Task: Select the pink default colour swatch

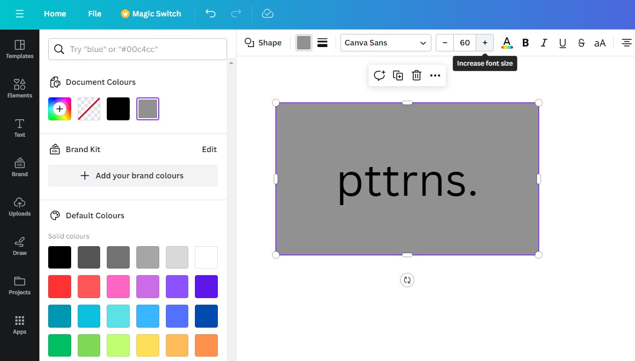Action: point(118,287)
